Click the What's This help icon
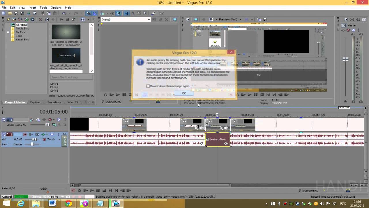This screenshot has height=208, width=369. tap(162, 13)
